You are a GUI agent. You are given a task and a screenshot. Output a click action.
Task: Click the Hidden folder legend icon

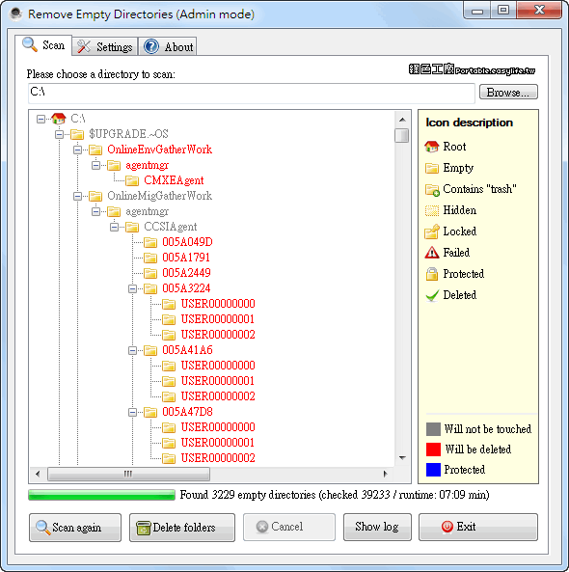[432, 210]
